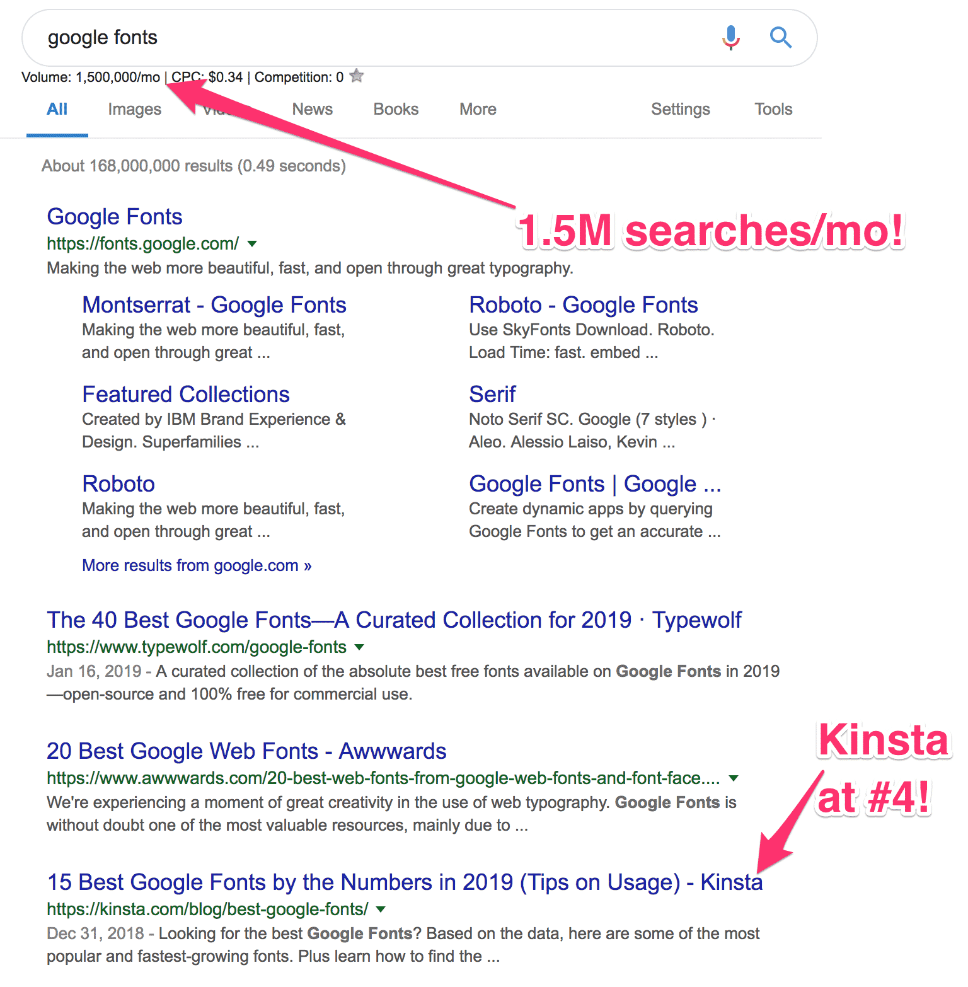Open Montserrat - Google Fonts sitelink

click(214, 304)
